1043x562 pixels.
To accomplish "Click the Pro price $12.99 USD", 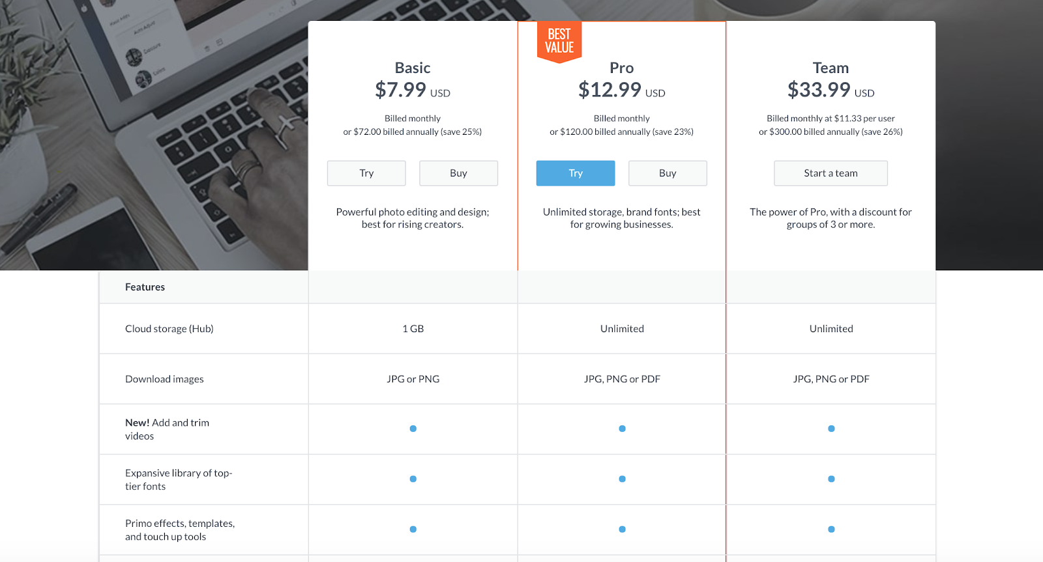I will click(x=622, y=90).
